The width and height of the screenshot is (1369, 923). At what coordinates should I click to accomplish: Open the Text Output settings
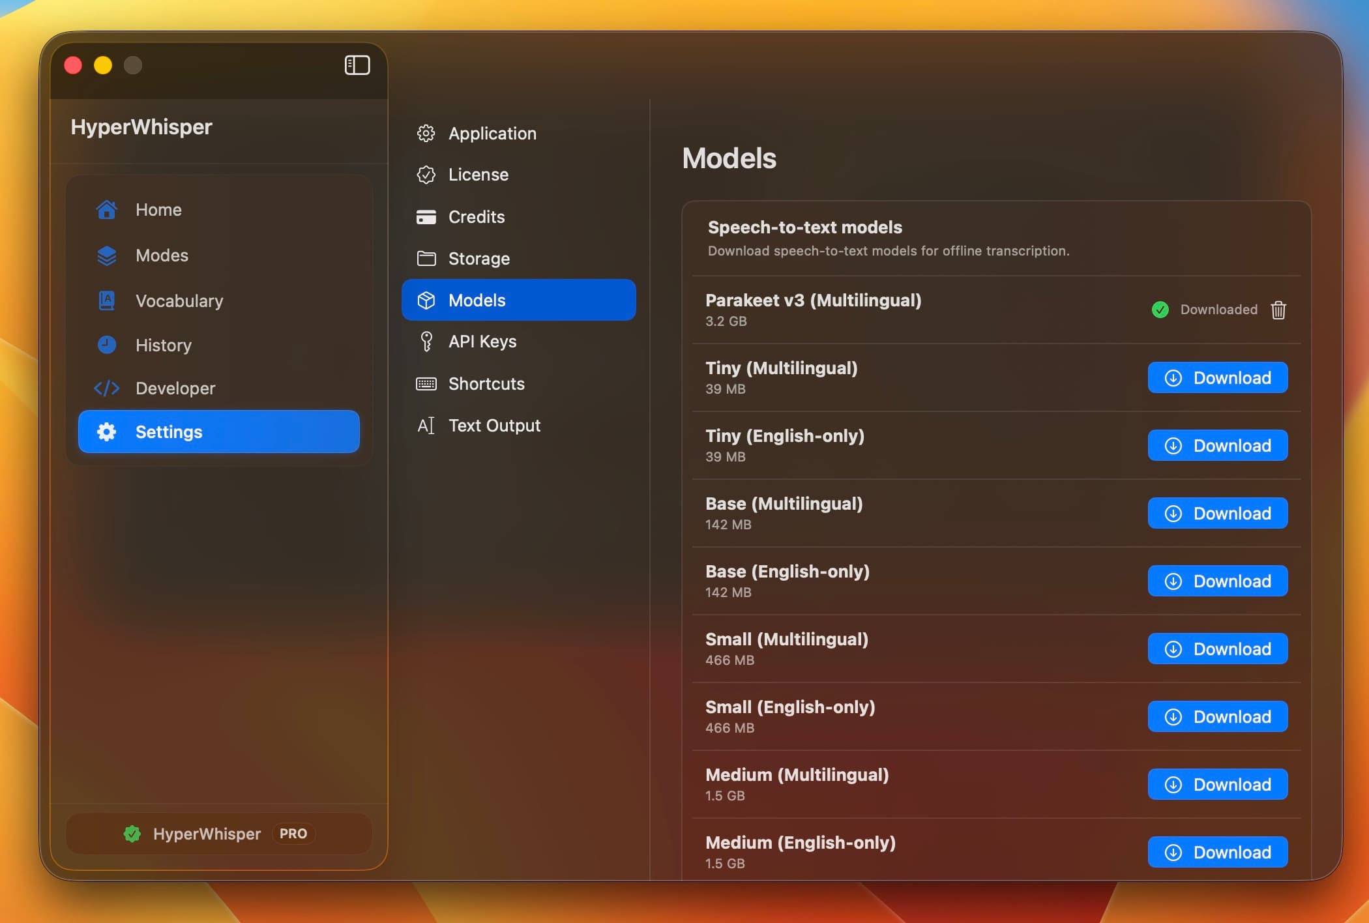494,426
